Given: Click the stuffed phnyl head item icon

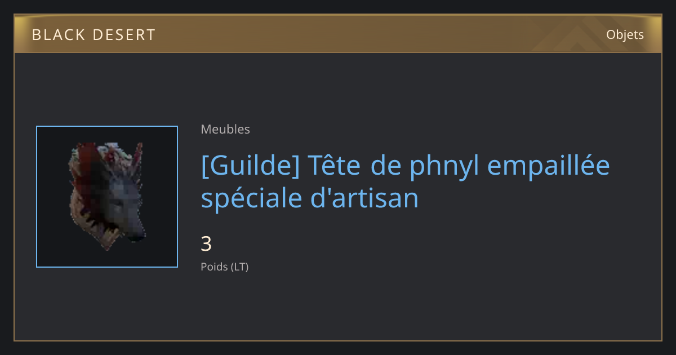Looking at the screenshot, I should pyautogui.click(x=107, y=197).
